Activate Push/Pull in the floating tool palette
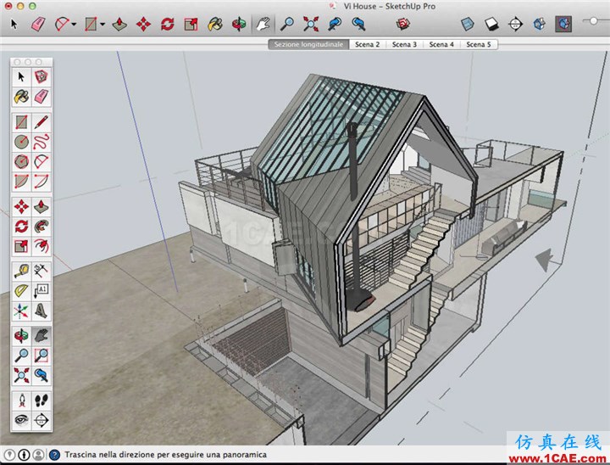The width and height of the screenshot is (610, 465). pos(42,206)
